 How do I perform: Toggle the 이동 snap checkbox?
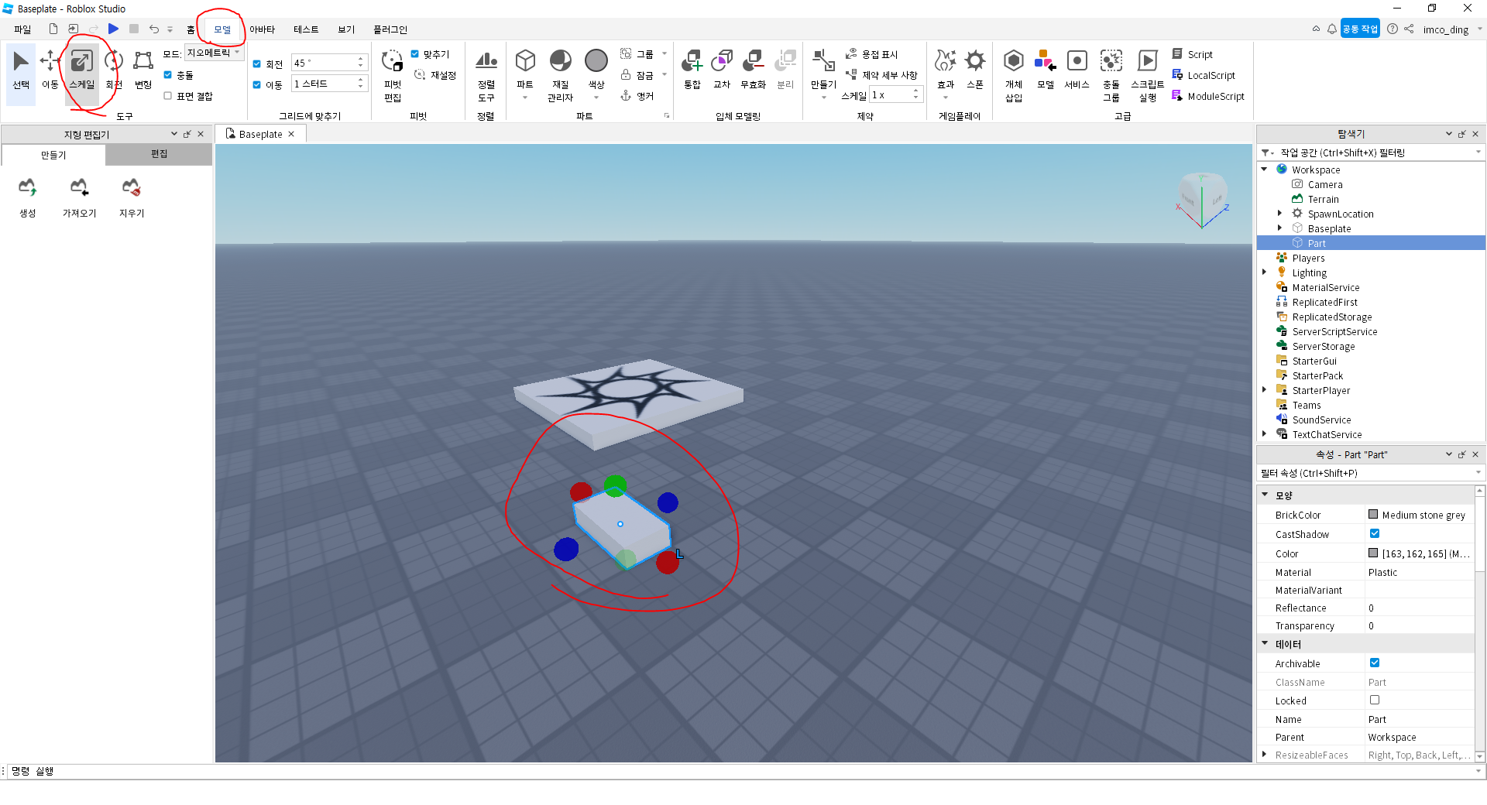[x=257, y=85]
